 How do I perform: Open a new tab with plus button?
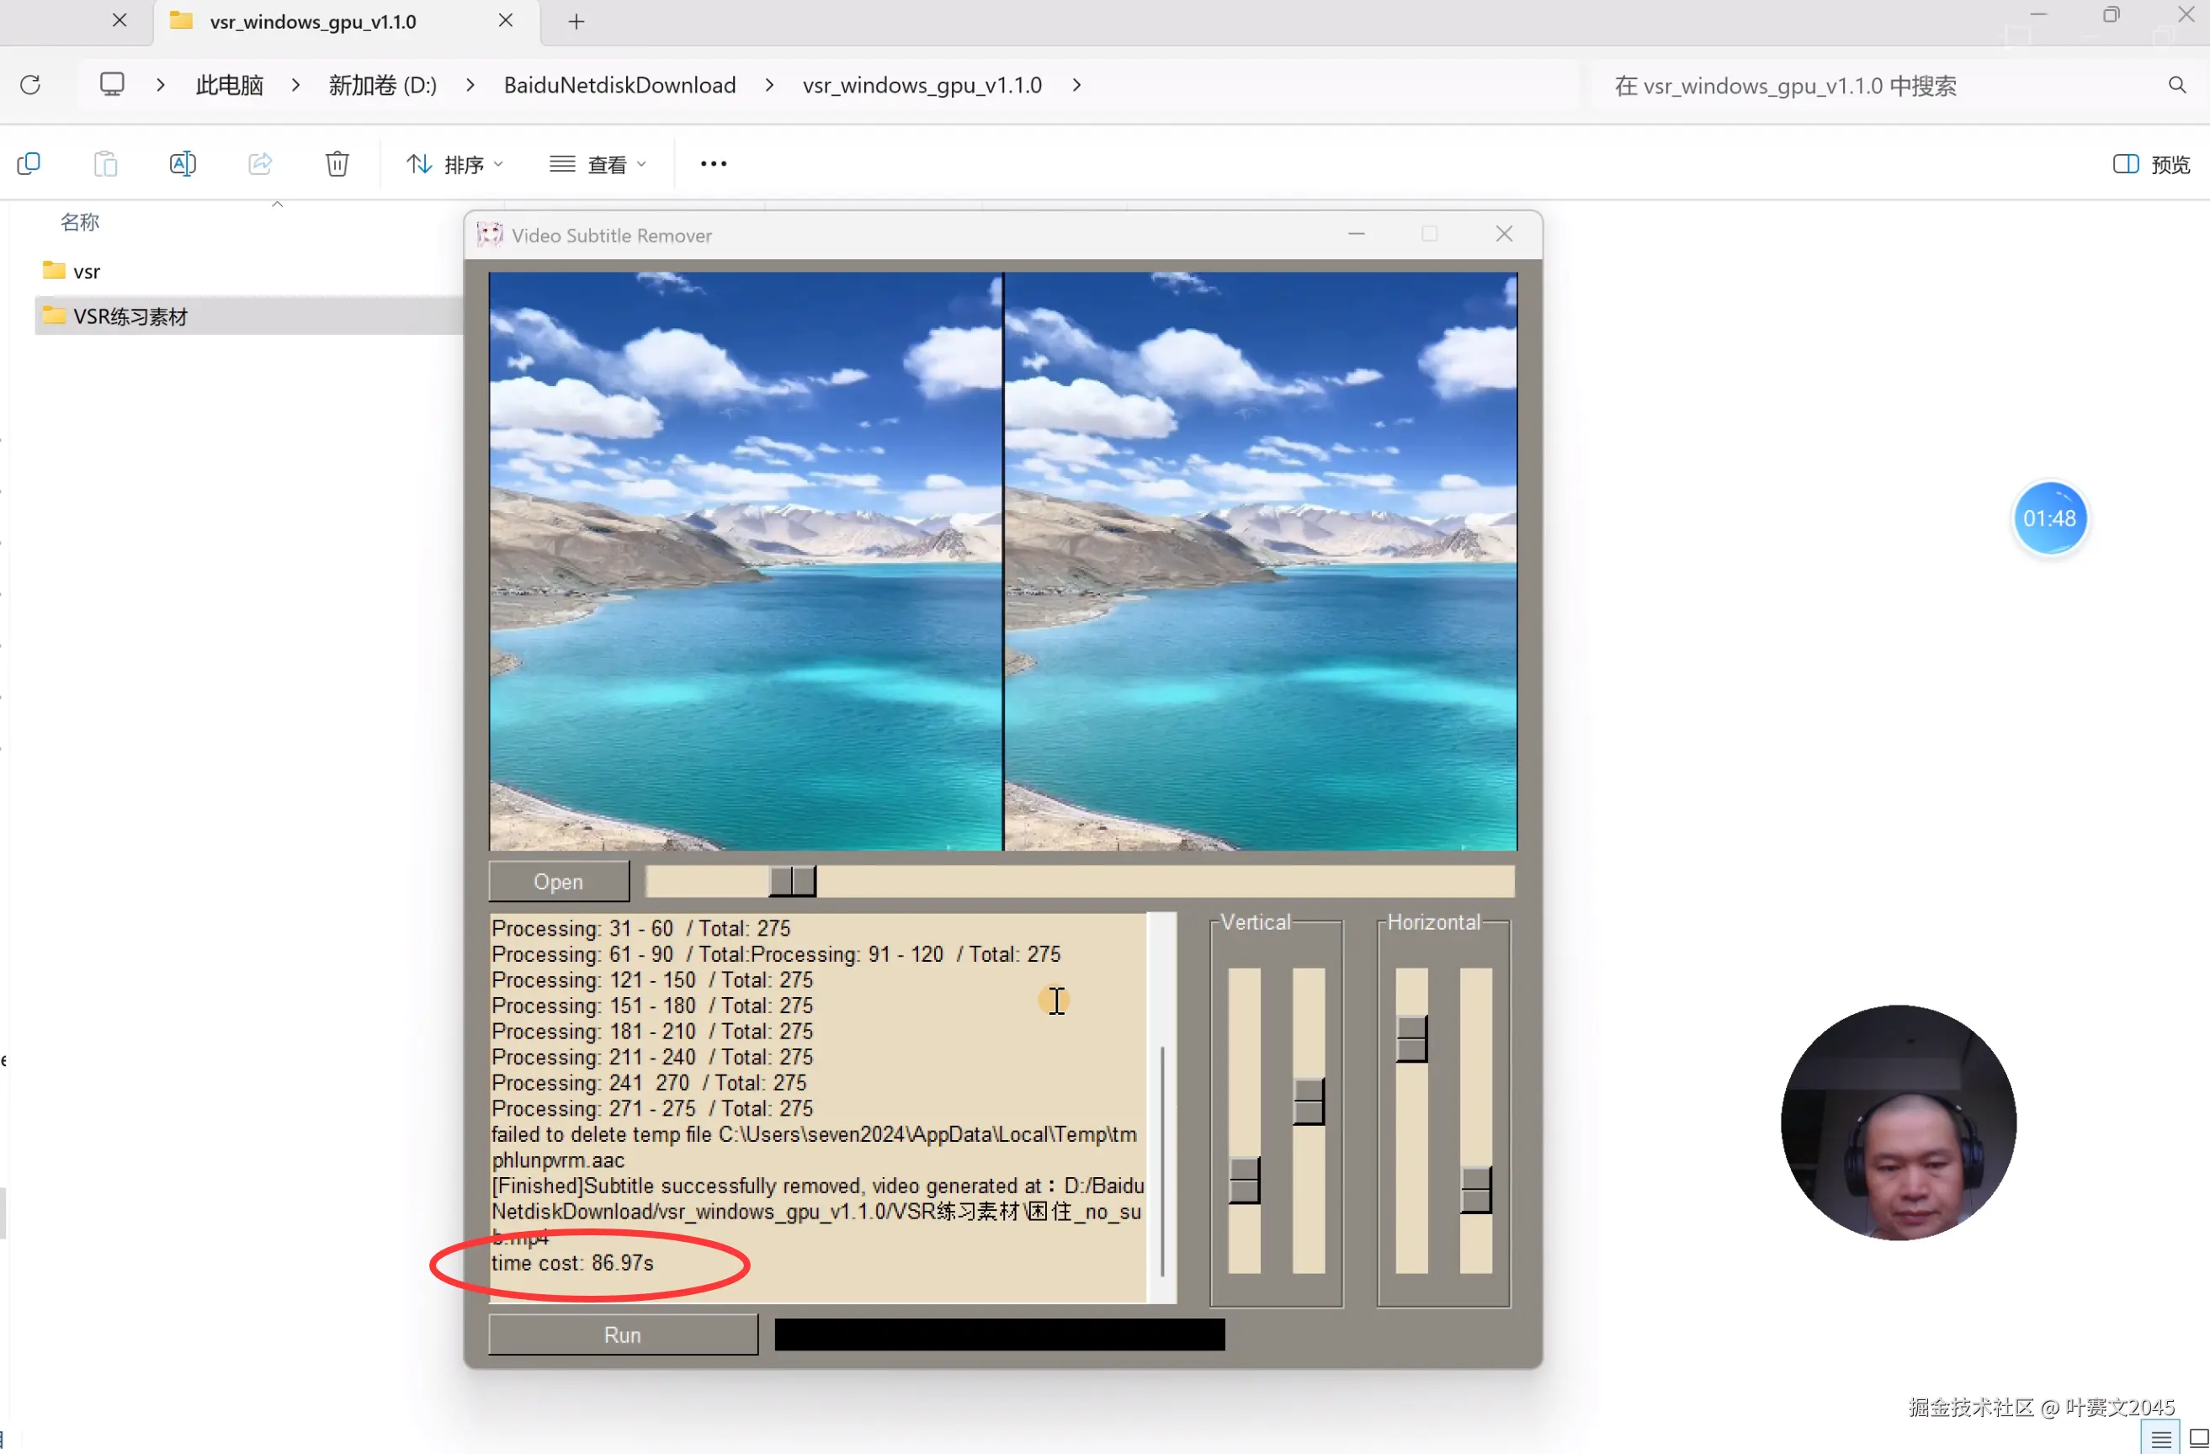pyautogui.click(x=576, y=21)
